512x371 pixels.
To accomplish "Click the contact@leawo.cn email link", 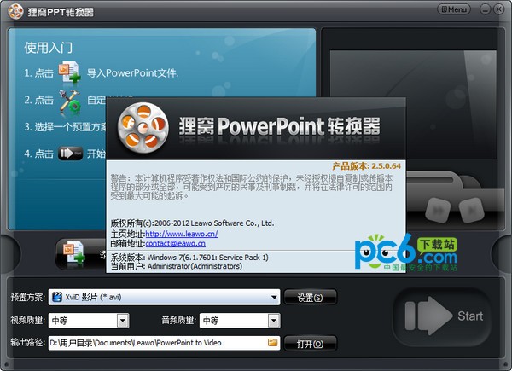I will tap(175, 243).
